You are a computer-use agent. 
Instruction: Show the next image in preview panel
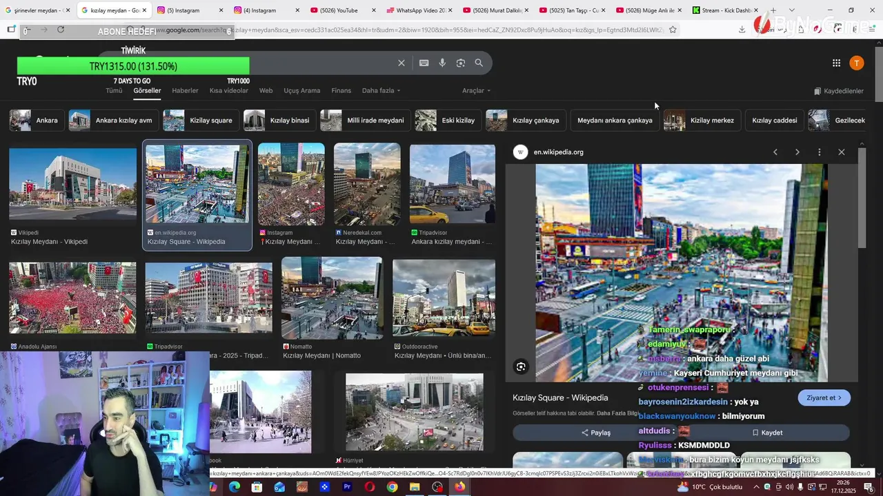point(797,152)
